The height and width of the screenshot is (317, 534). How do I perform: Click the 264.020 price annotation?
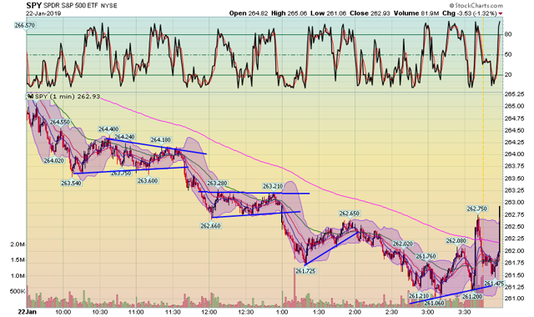click(x=53, y=160)
